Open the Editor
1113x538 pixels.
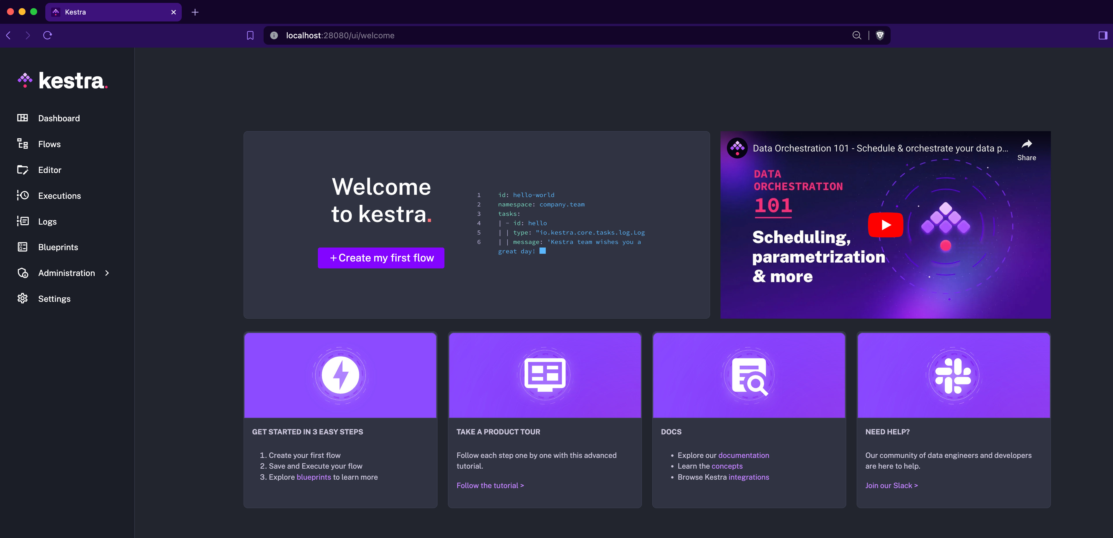click(50, 170)
